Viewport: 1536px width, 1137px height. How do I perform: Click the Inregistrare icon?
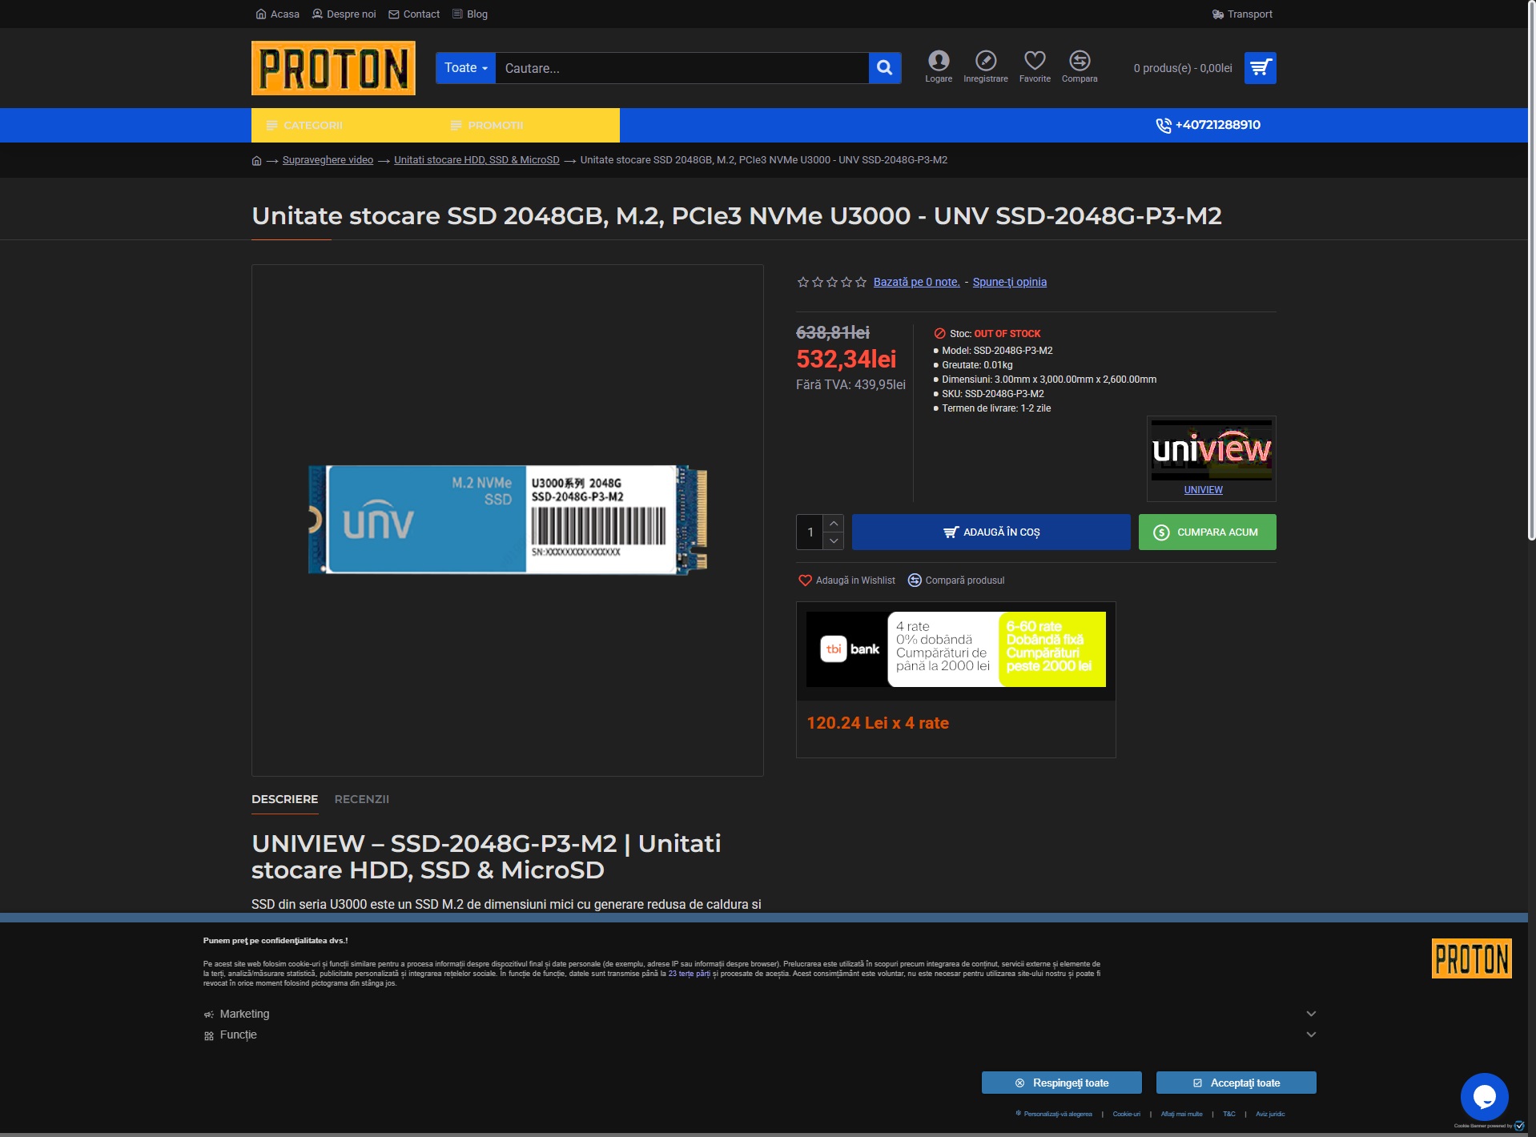[x=986, y=66]
